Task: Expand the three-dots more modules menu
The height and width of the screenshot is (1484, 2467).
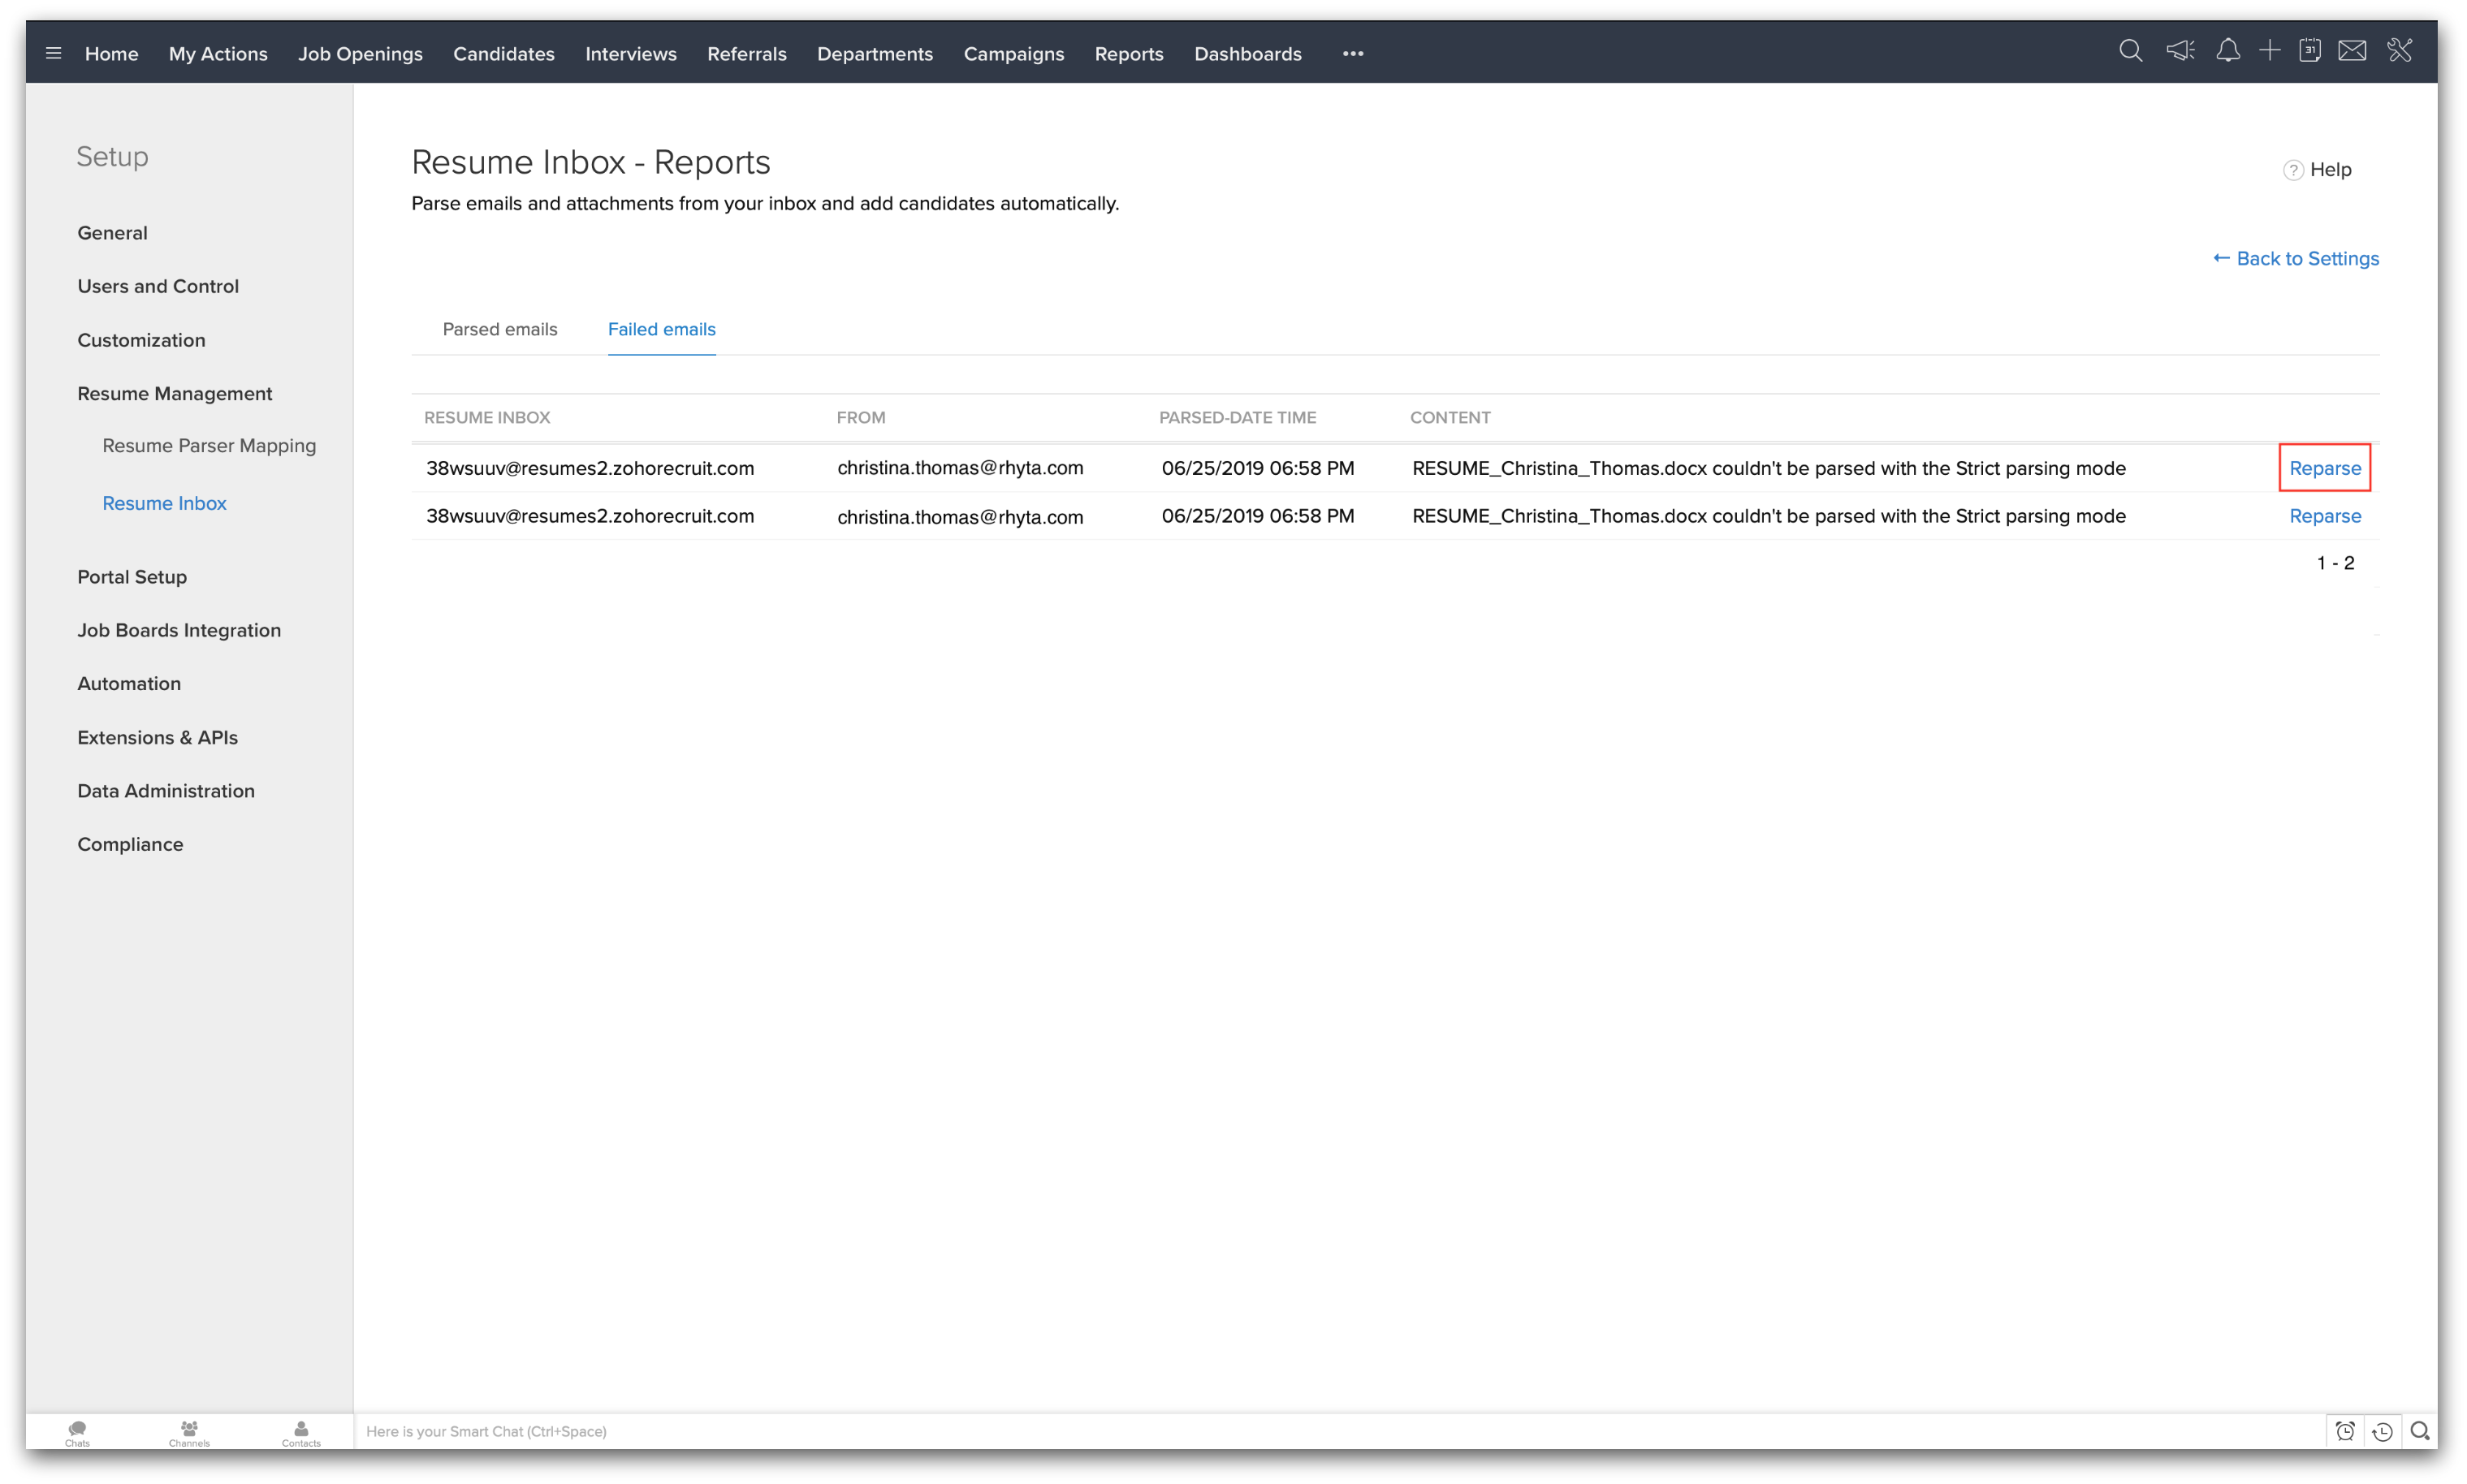Action: 1352,54
